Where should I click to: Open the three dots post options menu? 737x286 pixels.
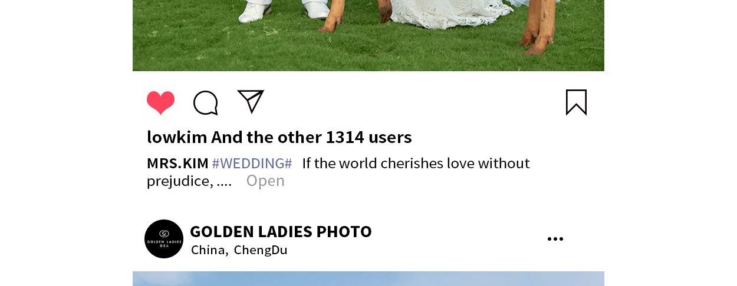555,239
